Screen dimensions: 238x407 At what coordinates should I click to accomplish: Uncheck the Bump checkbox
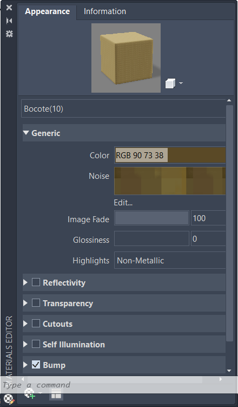36,365
